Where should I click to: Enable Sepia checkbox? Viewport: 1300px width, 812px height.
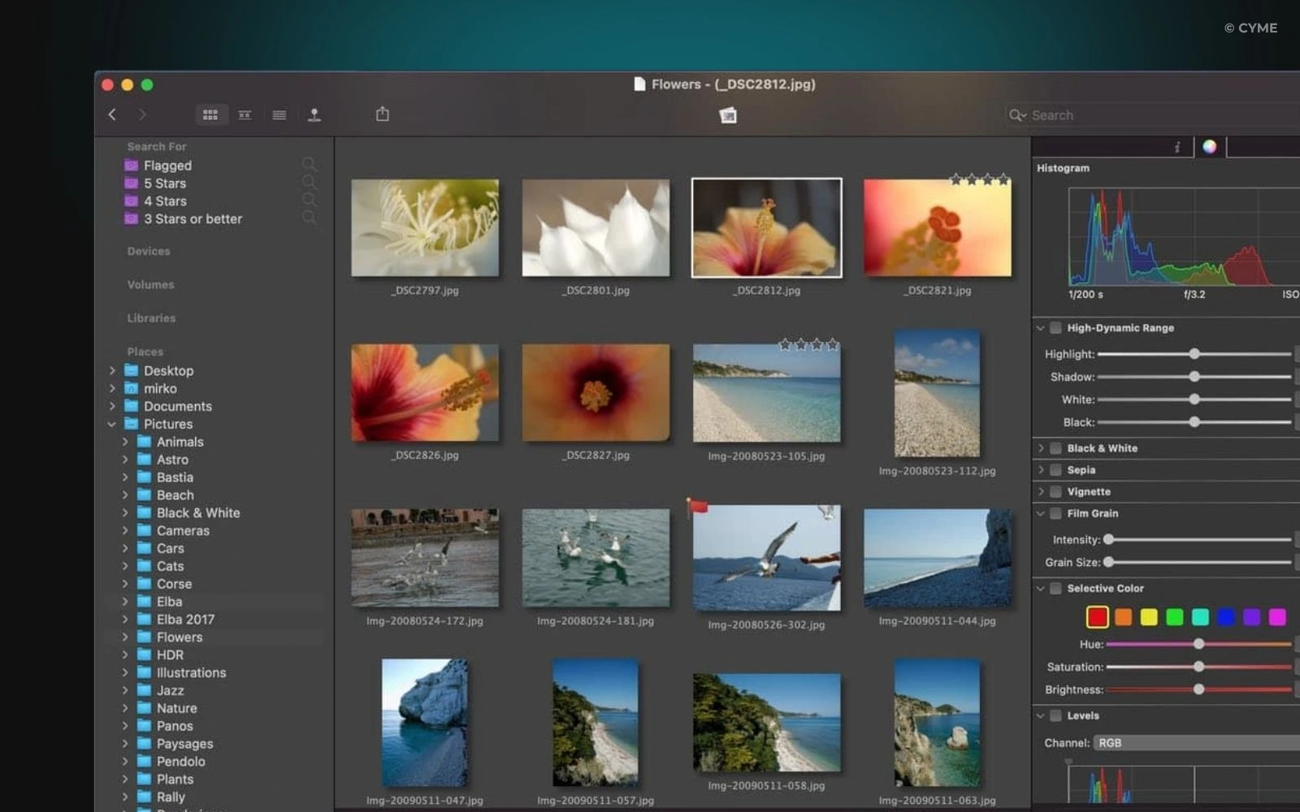(x=1055, y=470)
